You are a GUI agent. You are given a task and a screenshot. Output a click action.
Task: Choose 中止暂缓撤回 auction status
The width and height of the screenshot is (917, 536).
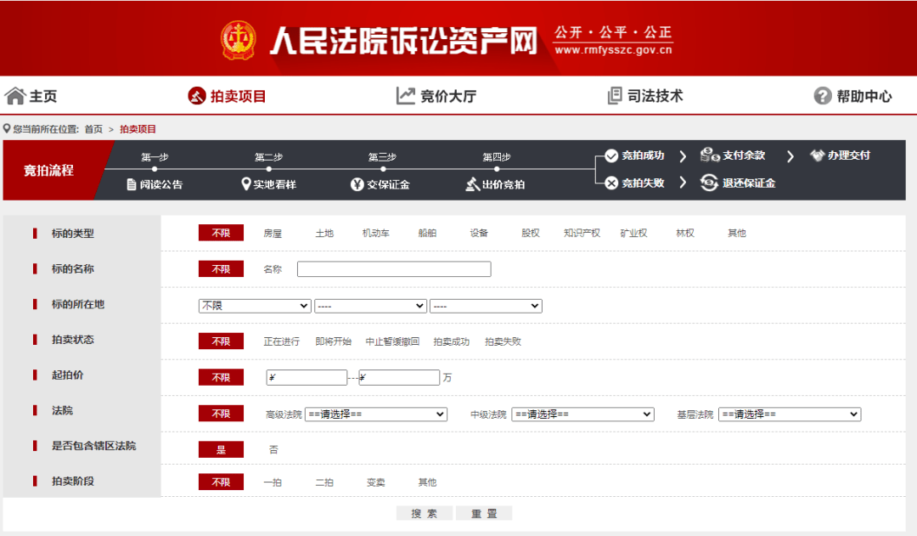[x=392, y=341]
